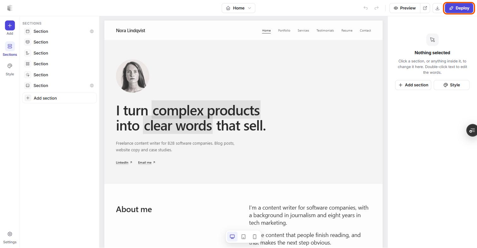Click the globe icon on the footer Section row

point(92,86)
